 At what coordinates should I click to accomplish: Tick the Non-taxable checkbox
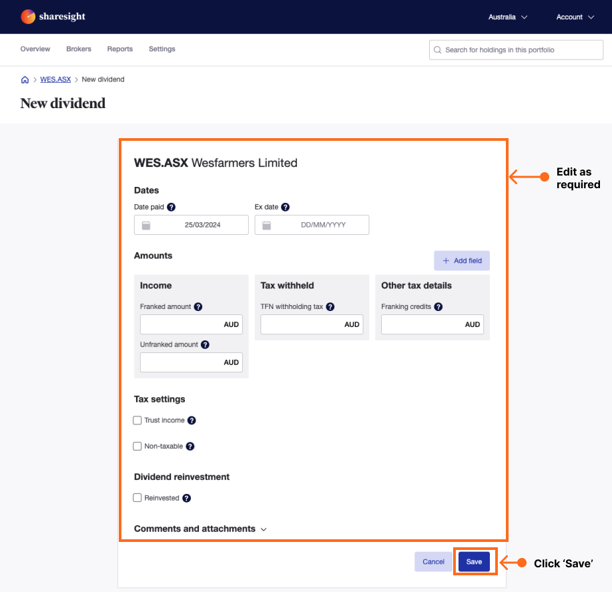[137, 446]
